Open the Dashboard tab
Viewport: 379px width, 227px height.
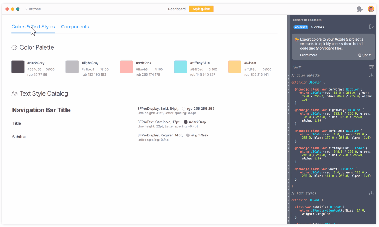177,9
